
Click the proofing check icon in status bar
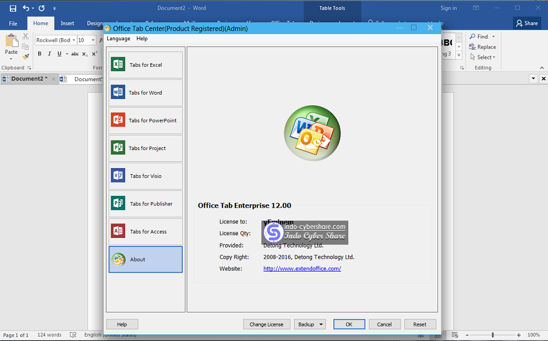coord(73,335)
